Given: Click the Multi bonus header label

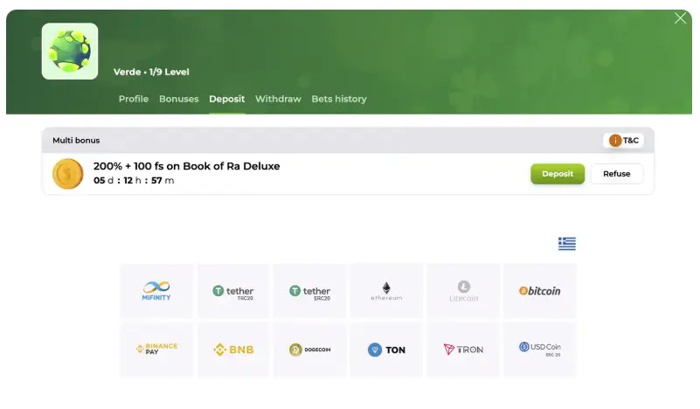Looking at the screenshot, I should click(76, 140).
